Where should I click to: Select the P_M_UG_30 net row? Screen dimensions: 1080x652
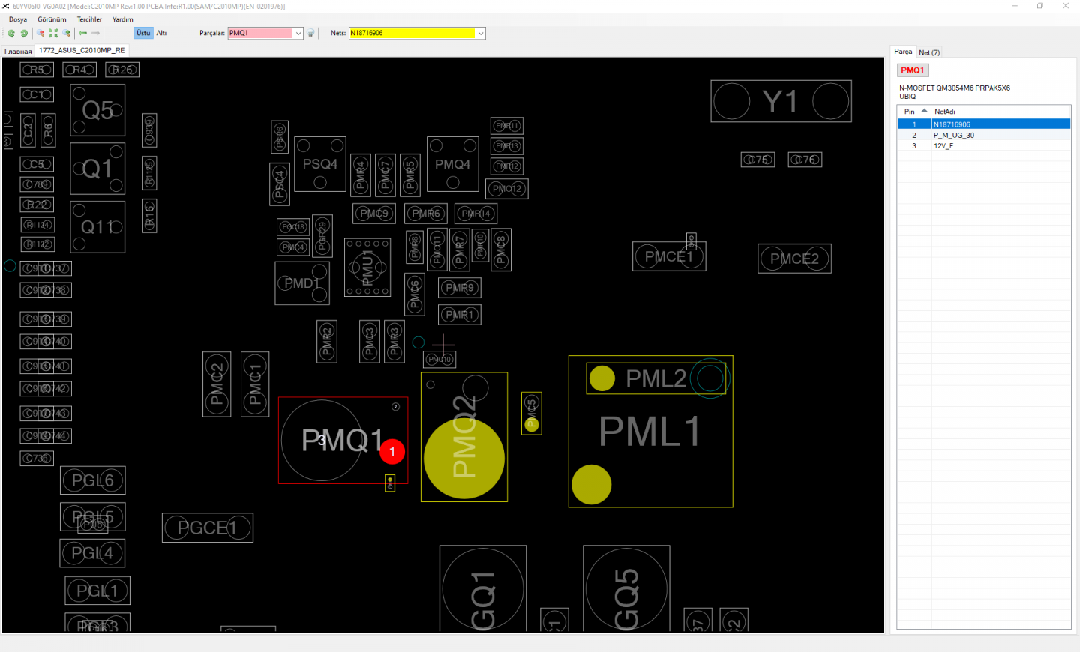point(953,136)
